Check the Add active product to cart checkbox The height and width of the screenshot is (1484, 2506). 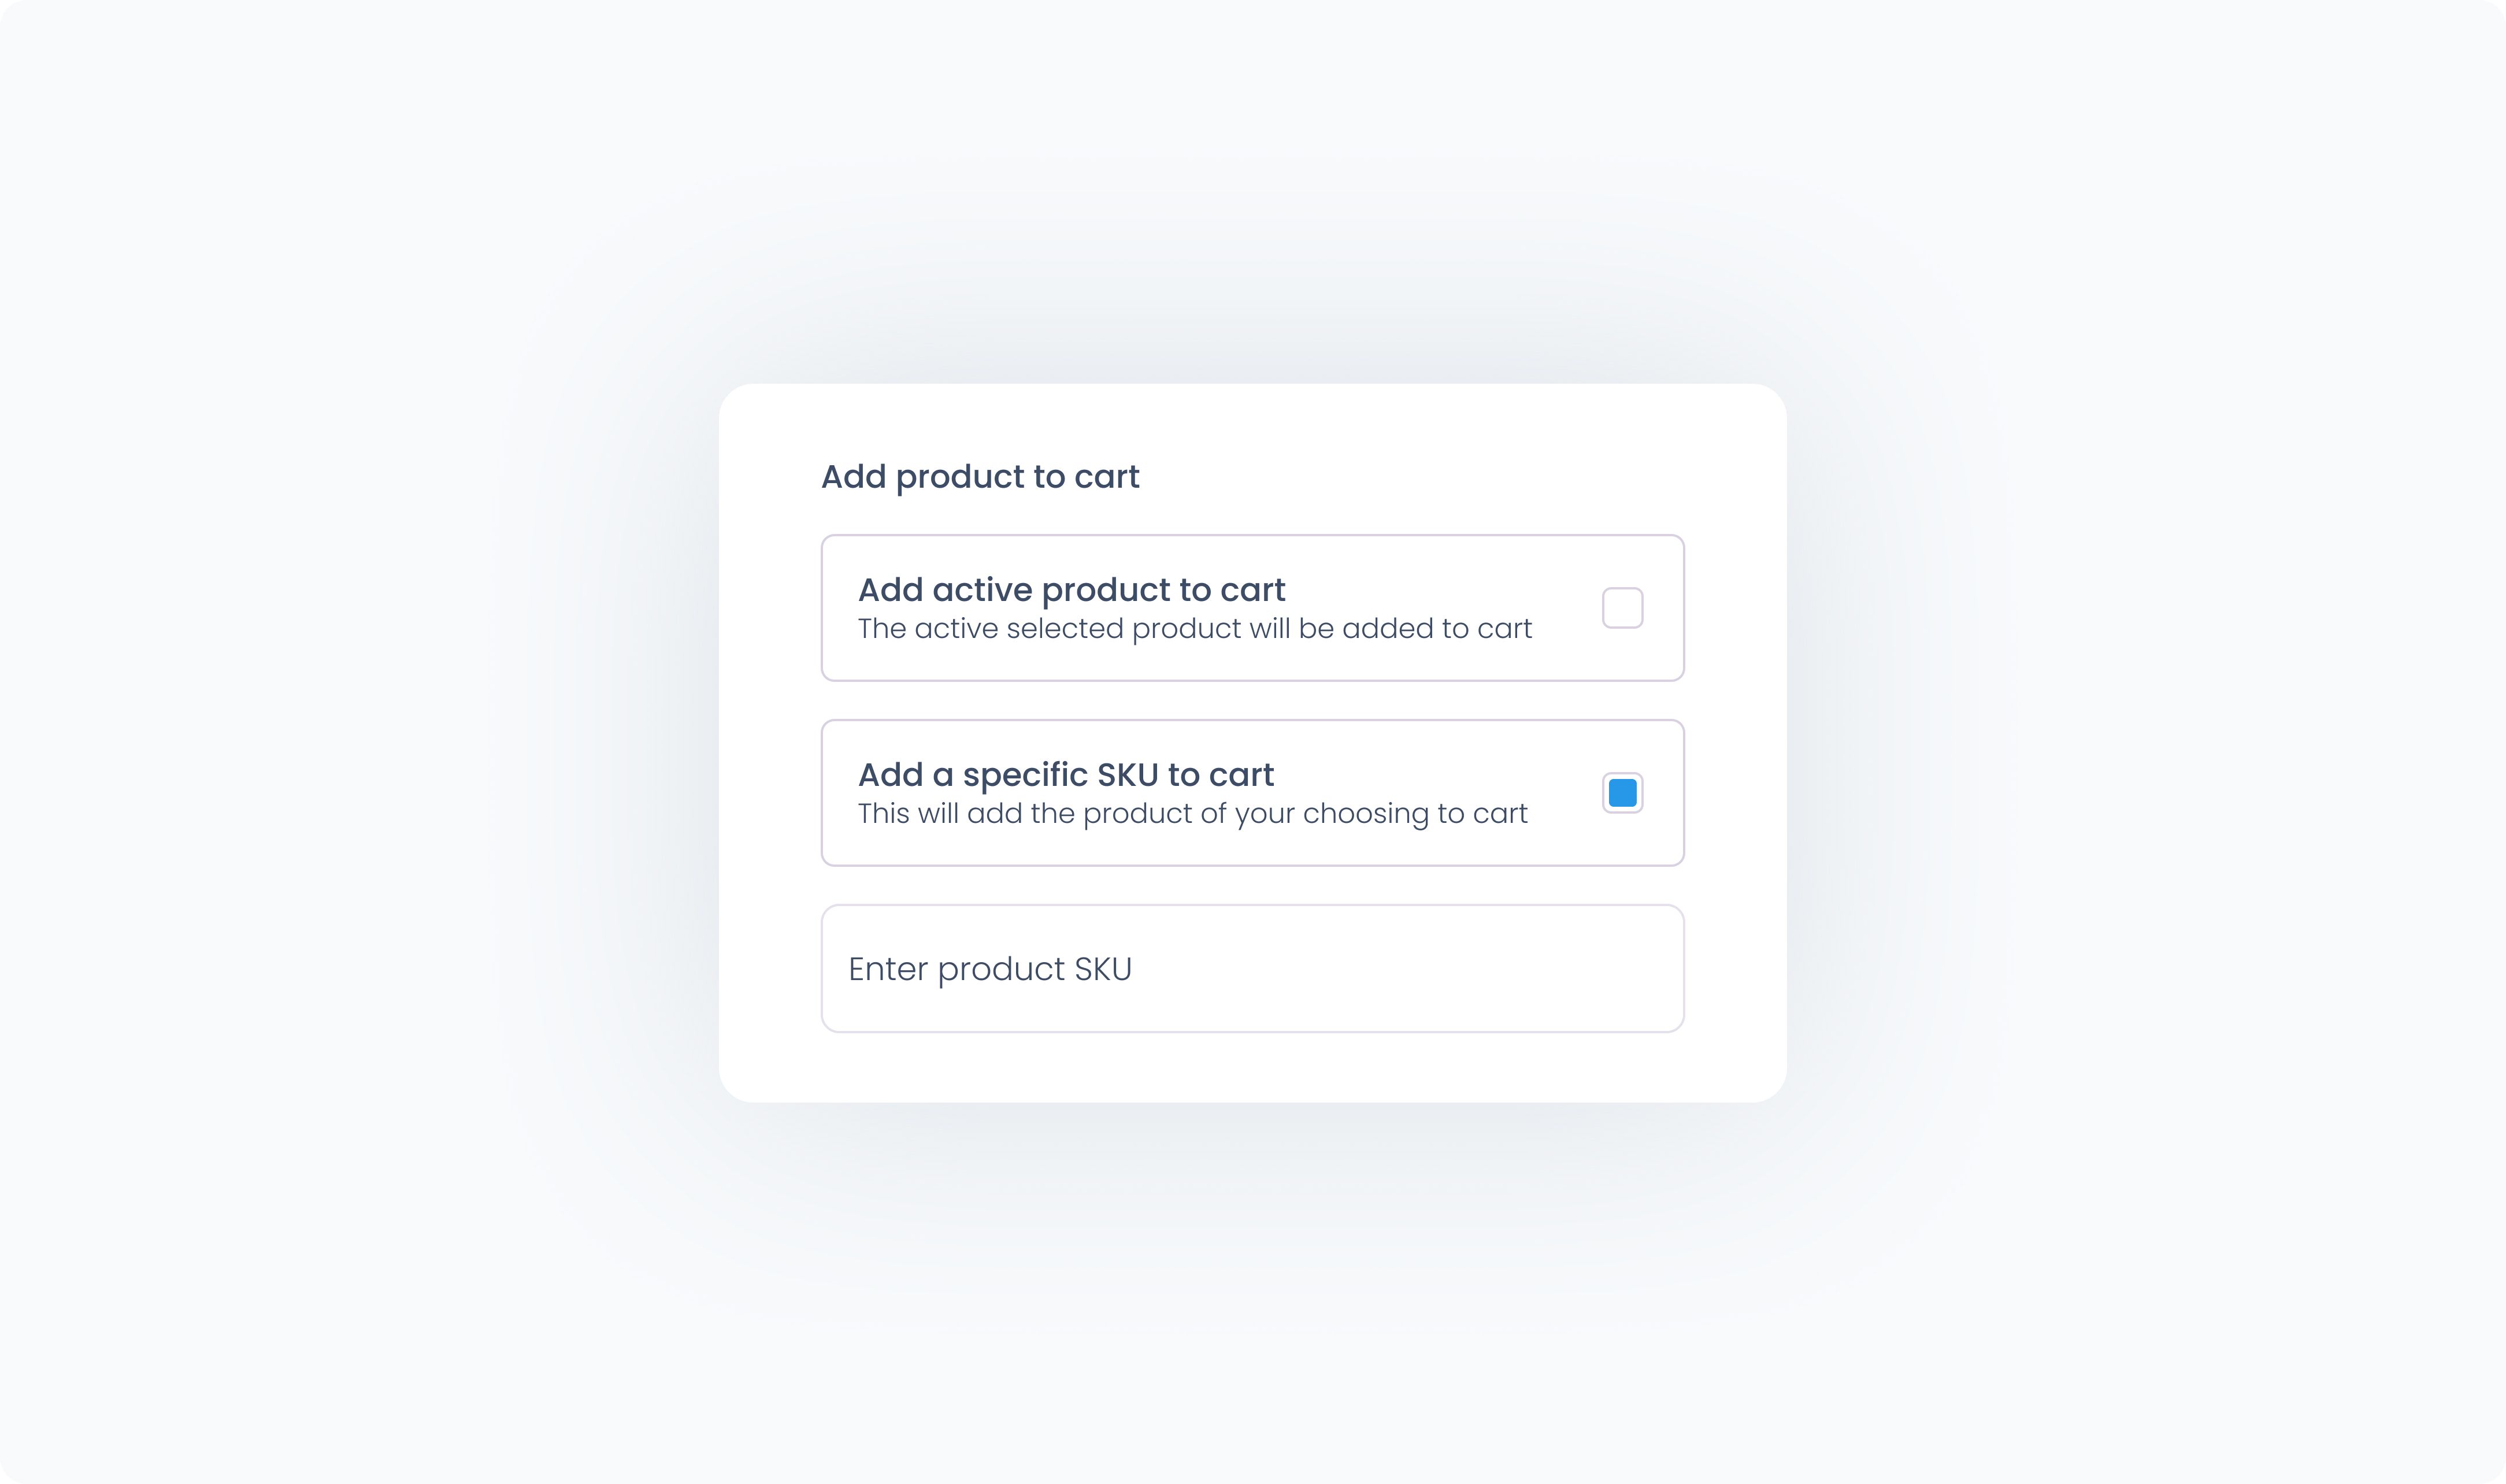tap(1622, 608)
